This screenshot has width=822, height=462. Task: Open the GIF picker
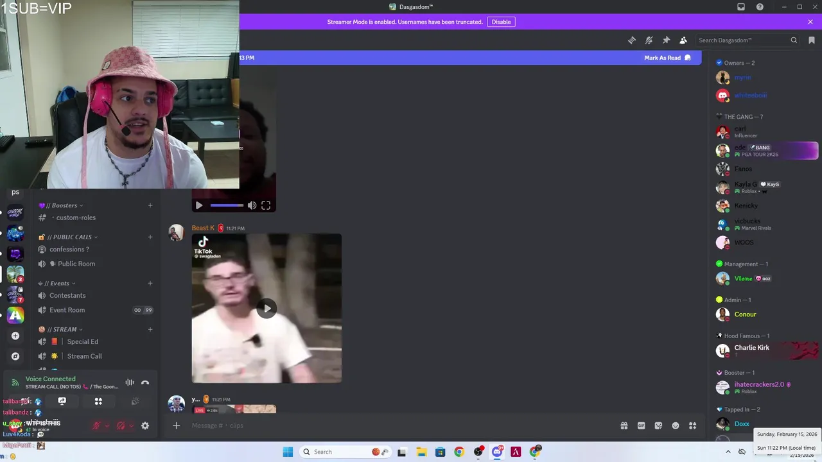641,425
